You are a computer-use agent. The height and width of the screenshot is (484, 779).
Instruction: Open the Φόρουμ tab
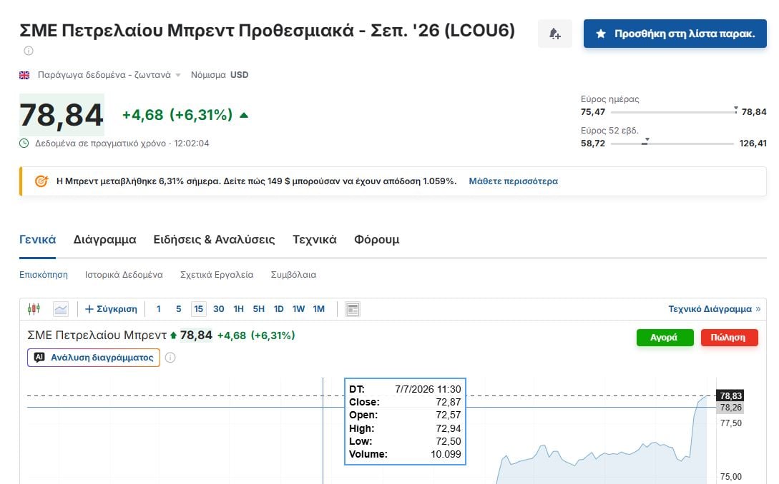(376, 240)
